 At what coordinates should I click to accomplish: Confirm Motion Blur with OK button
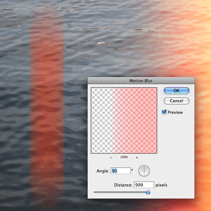pos(176,91)
